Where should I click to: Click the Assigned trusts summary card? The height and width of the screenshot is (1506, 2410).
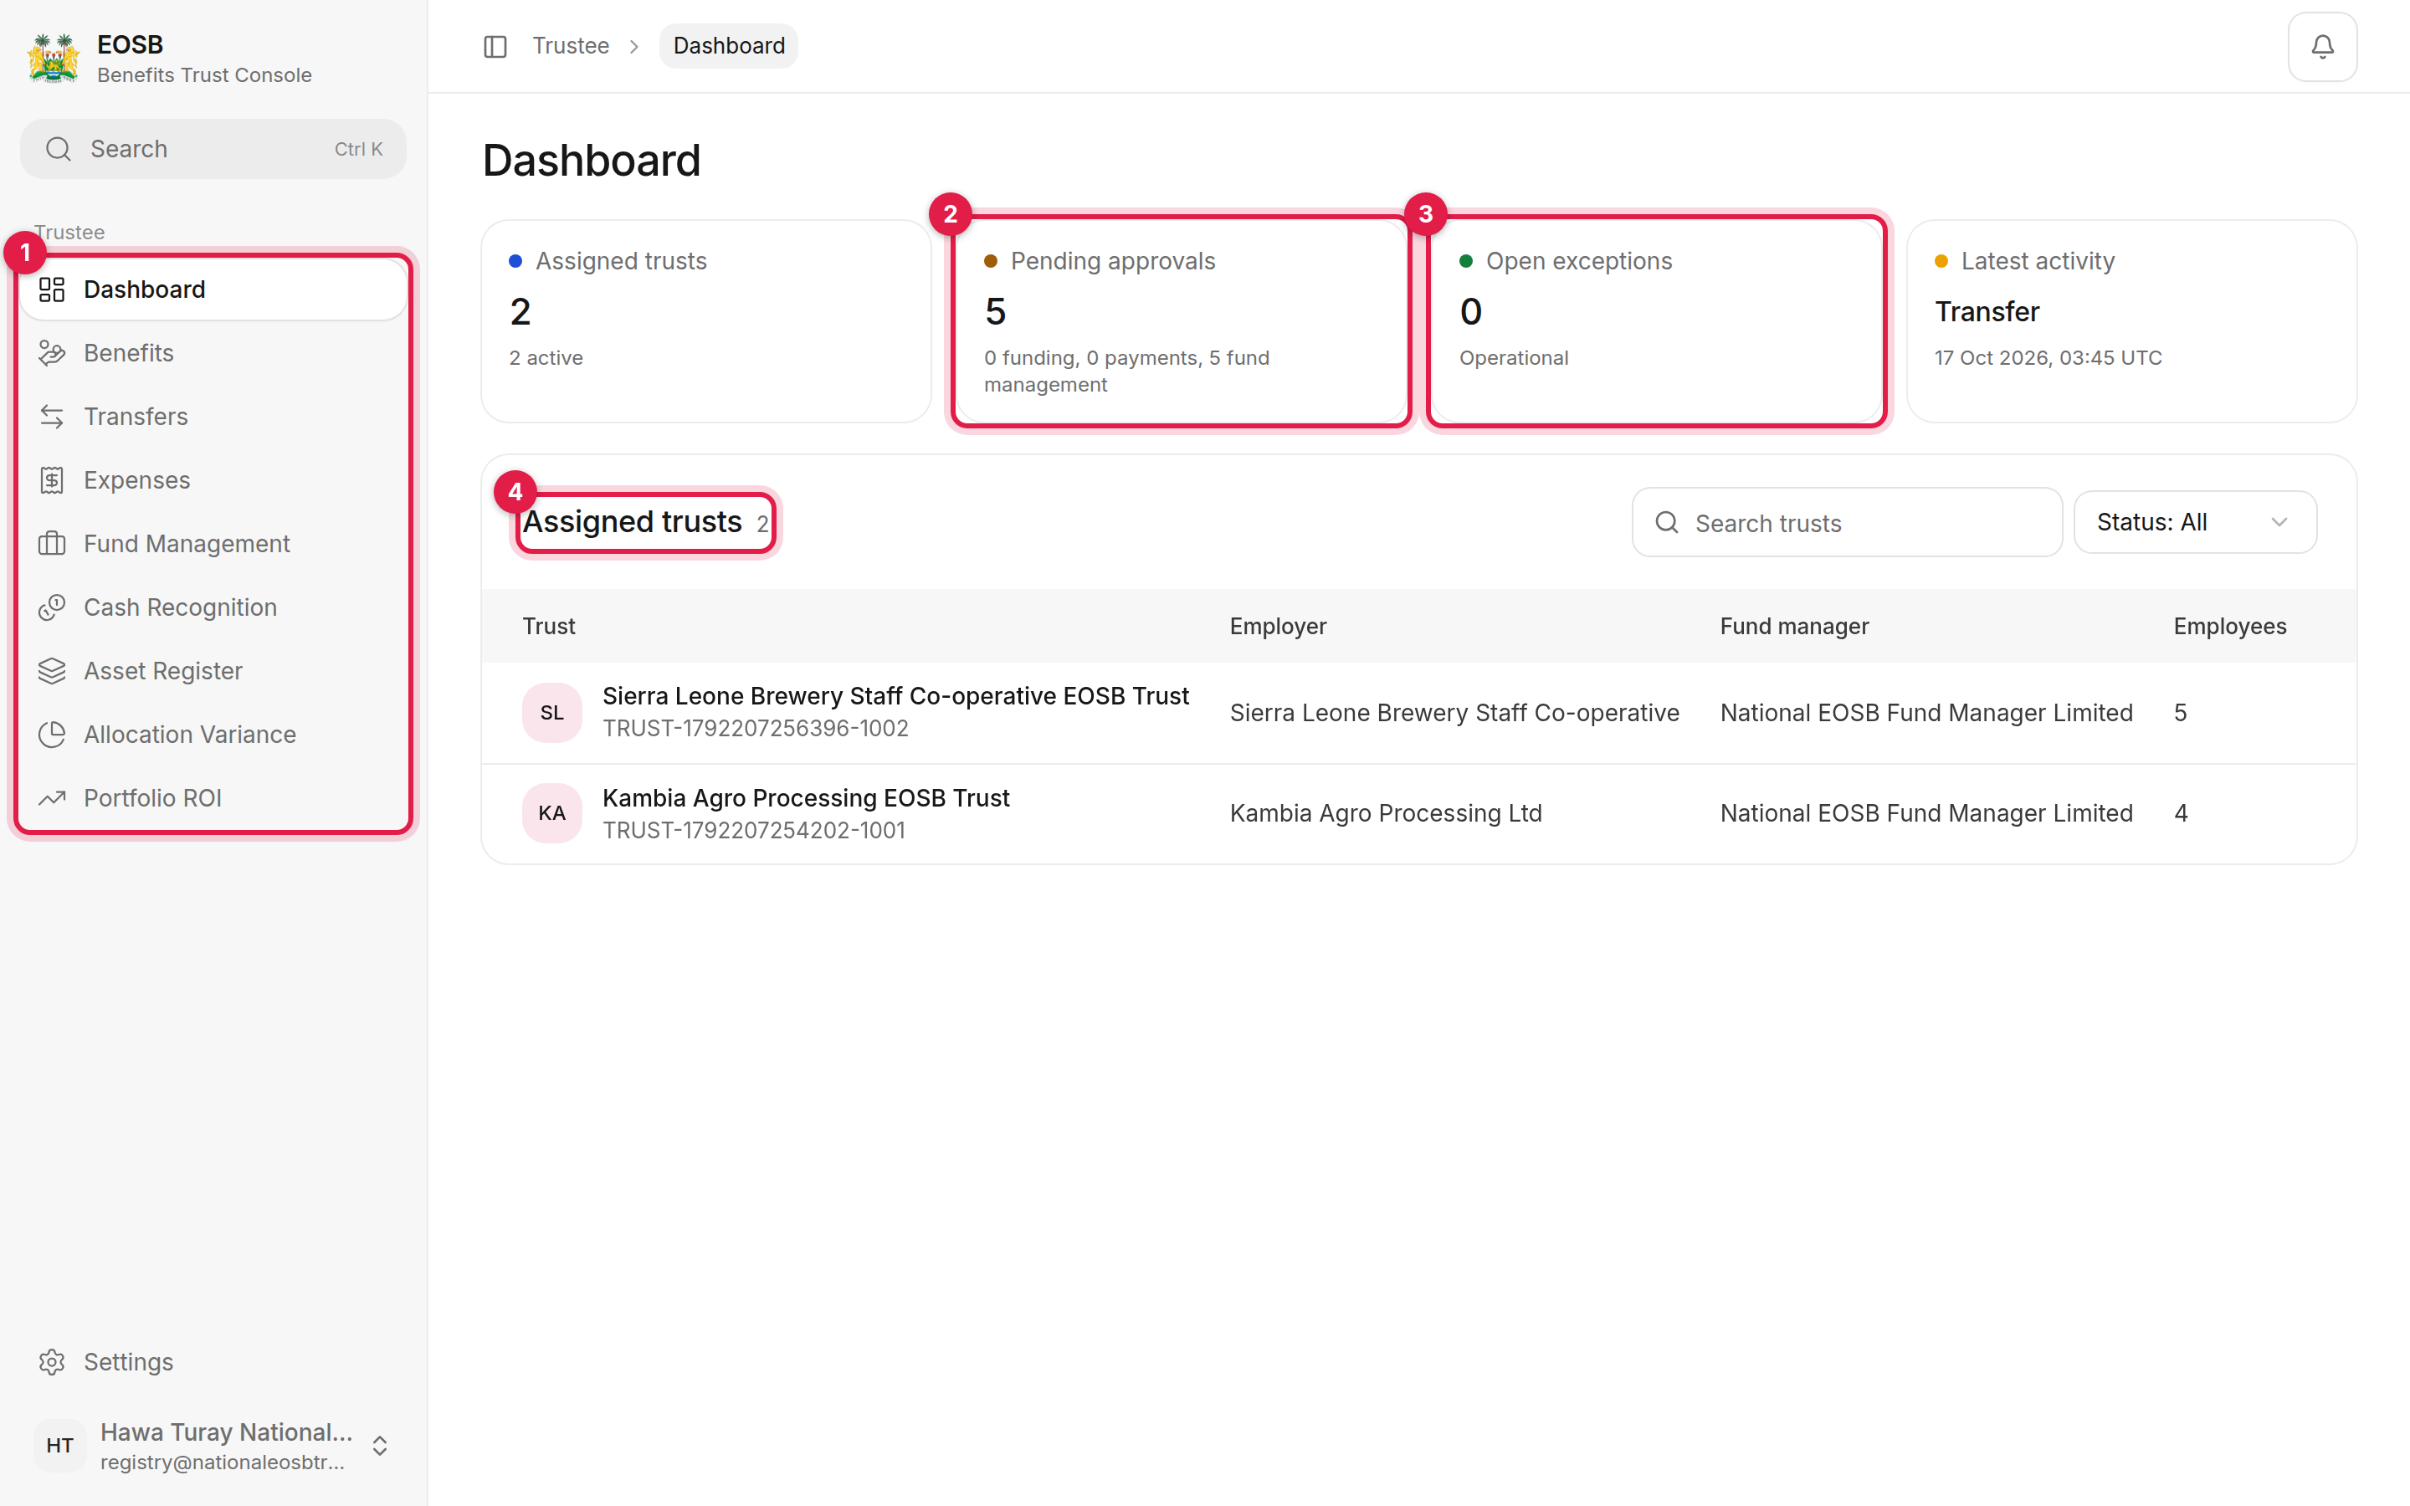(706, 322)
